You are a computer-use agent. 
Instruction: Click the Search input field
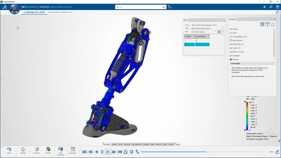pos(138,7)
